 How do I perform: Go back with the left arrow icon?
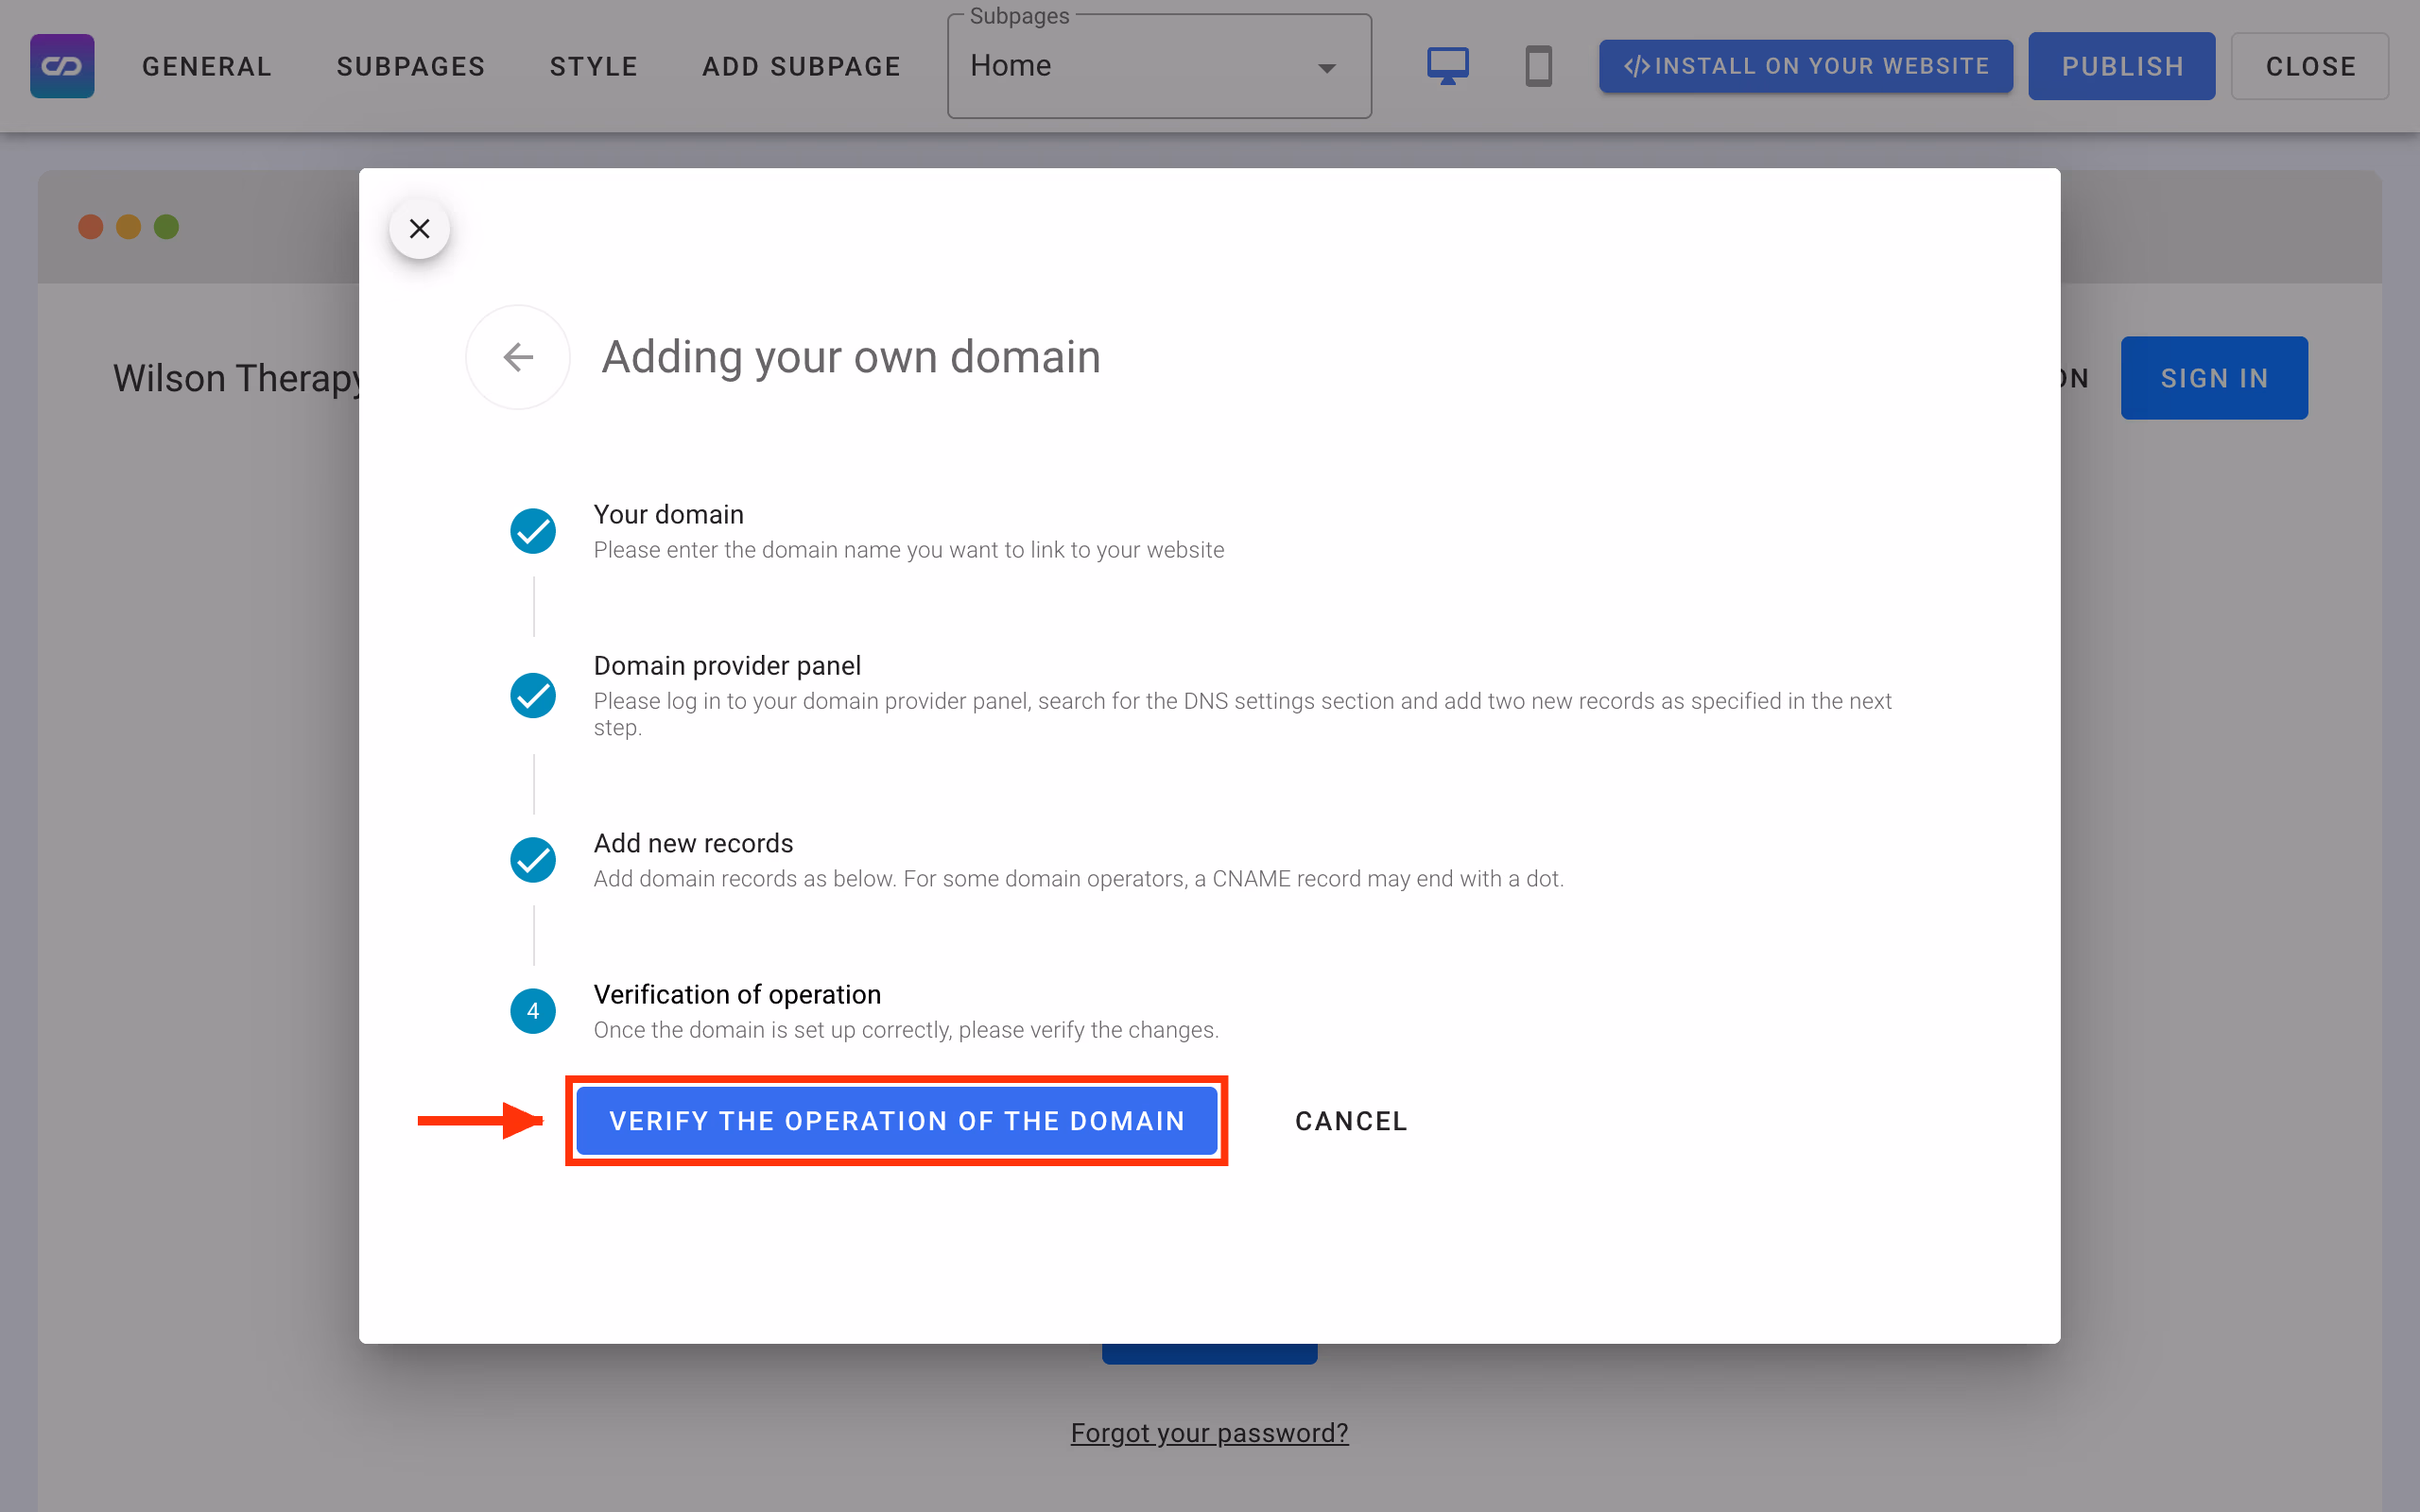[x=518, y=357]
